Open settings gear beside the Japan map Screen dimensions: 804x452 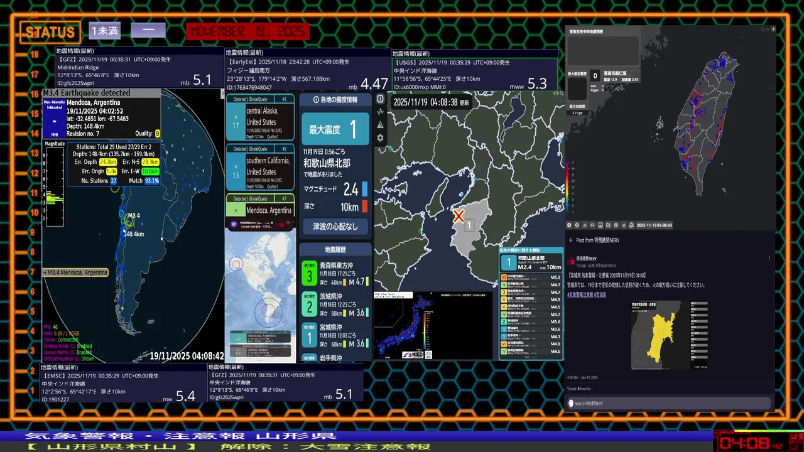380,138
